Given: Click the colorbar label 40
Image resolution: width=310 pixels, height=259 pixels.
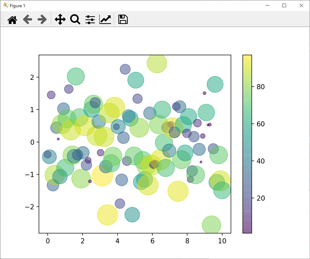Looking at the screenshot, I should tap(261, 161).
